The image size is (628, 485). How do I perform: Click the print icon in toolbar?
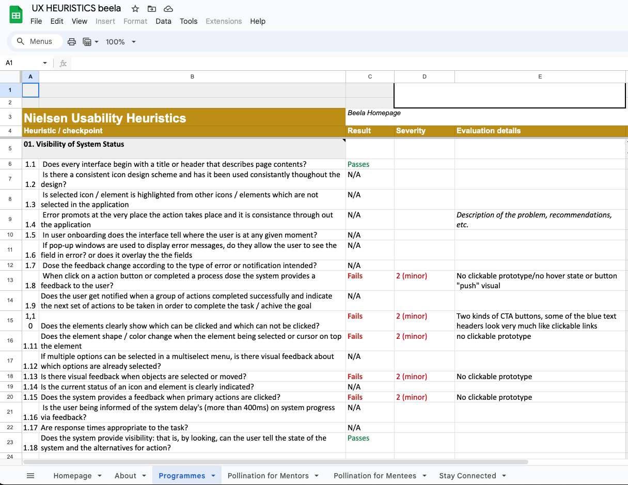click(x=72, y=42)
